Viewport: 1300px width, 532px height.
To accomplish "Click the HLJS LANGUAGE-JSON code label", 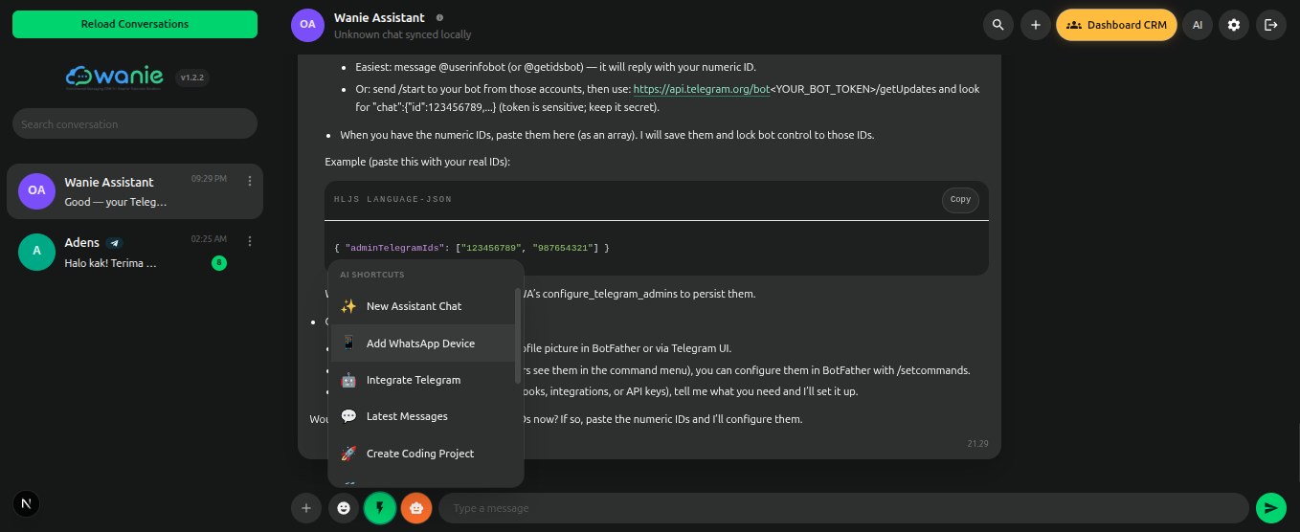I will (x=393, y=200).
